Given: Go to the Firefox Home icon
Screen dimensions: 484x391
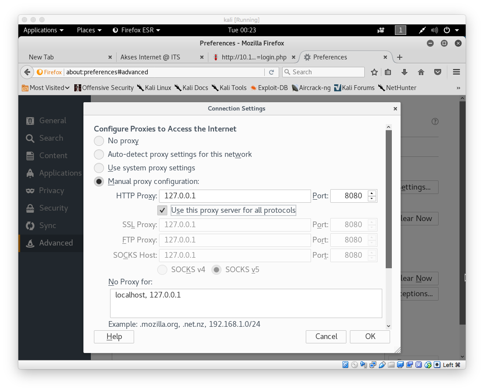Looking at the screenshot, I should tap(421, 72).
